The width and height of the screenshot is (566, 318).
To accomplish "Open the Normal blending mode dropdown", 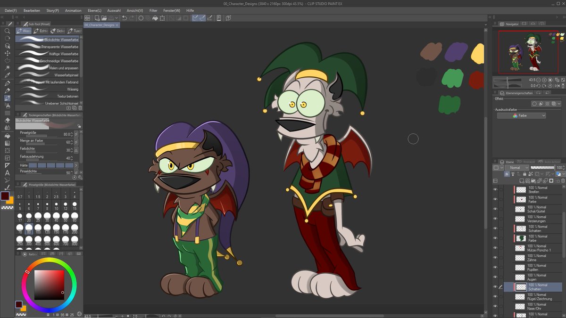I will point(516,168).
